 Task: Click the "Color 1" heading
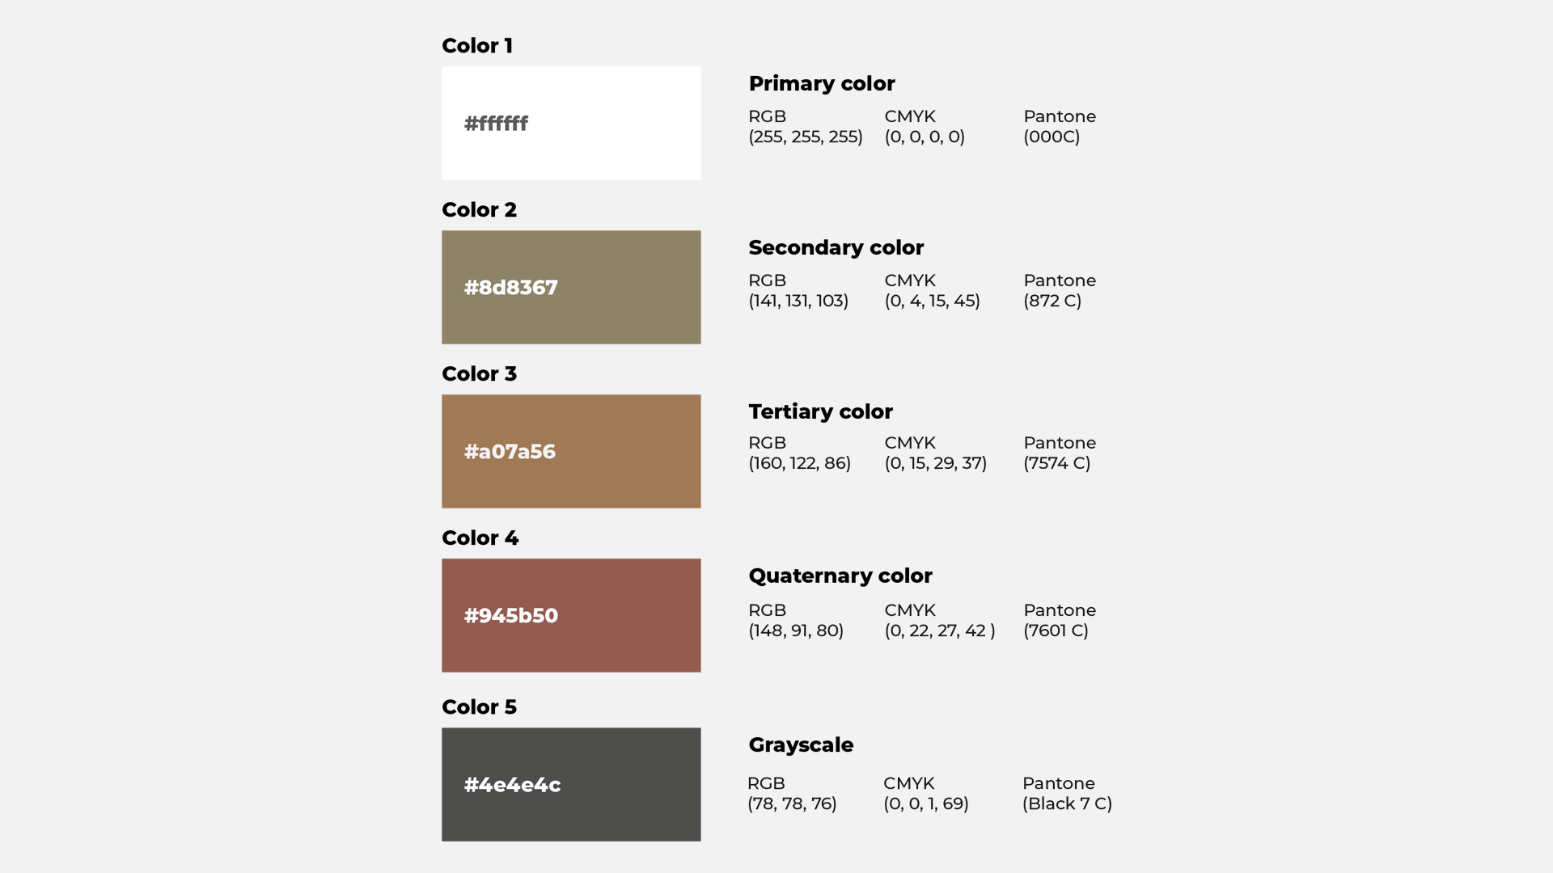pyautogui.click(x=477, y=46)
